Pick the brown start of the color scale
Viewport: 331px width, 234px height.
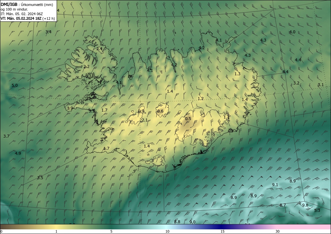pos(9,227)
